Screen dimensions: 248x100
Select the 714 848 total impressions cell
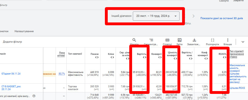(94, 95)
